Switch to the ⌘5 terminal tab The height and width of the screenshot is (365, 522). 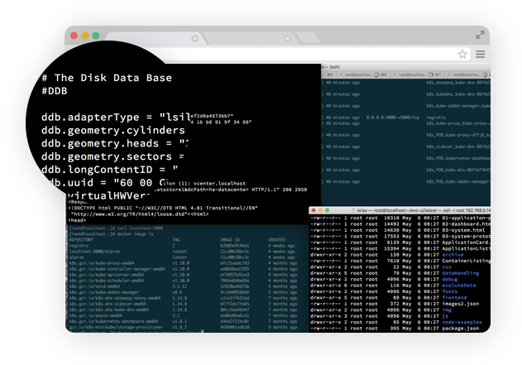pos(329,74)
